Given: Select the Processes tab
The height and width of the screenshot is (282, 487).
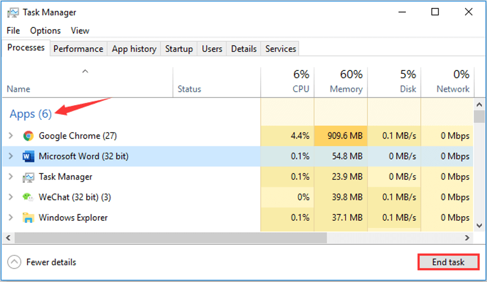Looking at the screenshot, I should click(x=26, y=48).
